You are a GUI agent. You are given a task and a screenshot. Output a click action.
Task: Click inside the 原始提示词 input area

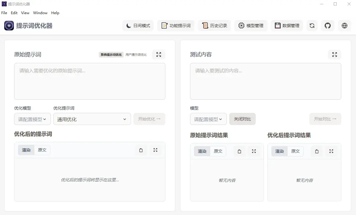coord(89,81)
